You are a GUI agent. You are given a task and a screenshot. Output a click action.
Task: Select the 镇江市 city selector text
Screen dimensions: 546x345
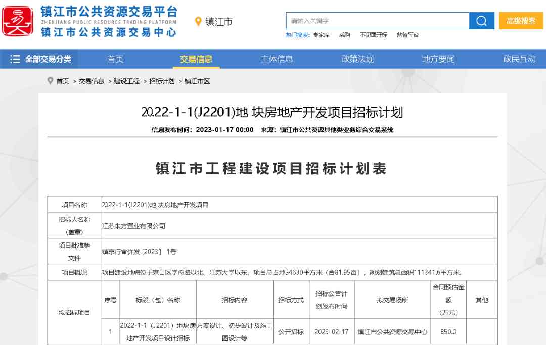click(x=219, y=22)
